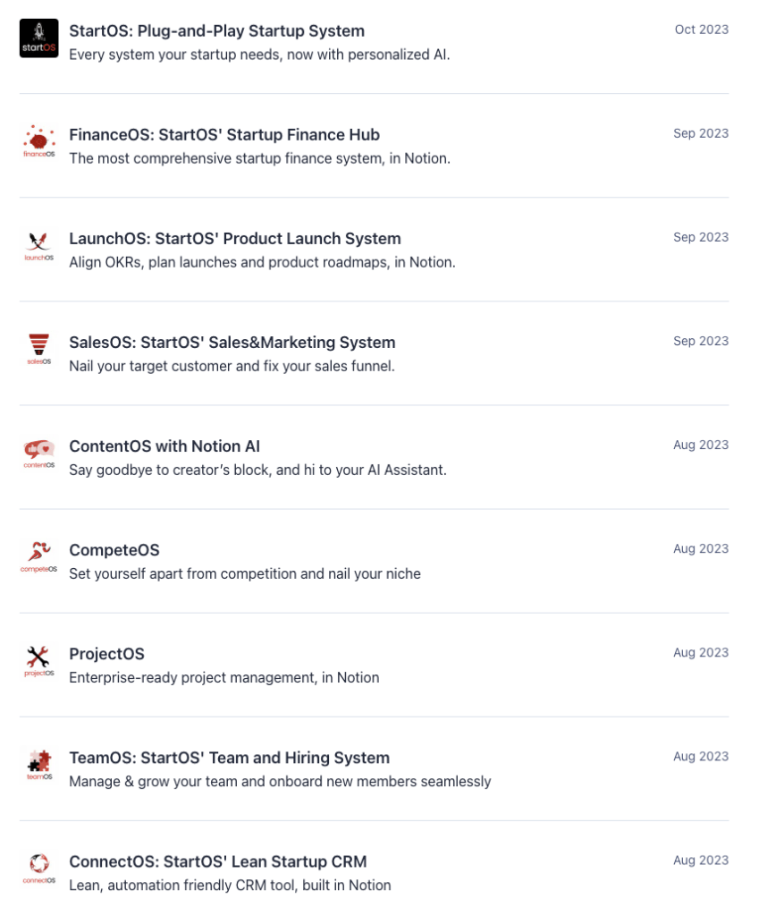Open LaunchOS: StartOS' Product Launch System
The image size is (784, 916).
pos(235,239)
